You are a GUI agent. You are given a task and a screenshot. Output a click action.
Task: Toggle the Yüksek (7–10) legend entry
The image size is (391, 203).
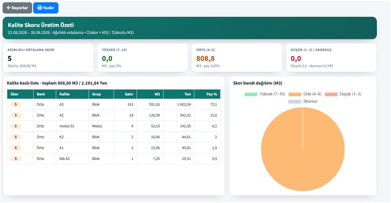pyautogui.click(x=265, y=94)
